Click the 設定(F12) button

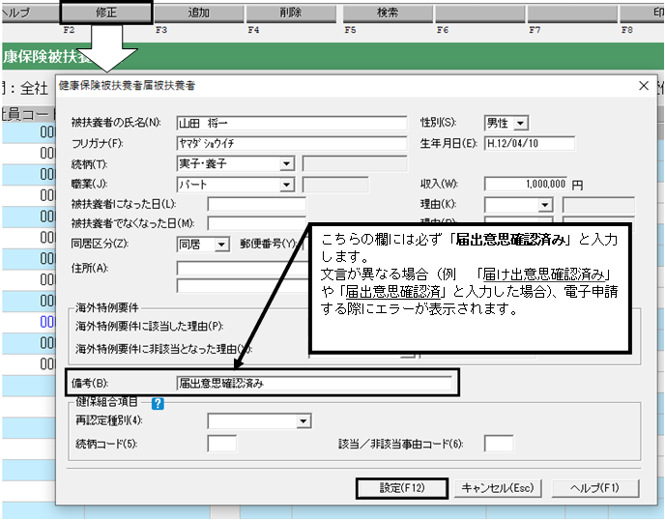point(402,488)
